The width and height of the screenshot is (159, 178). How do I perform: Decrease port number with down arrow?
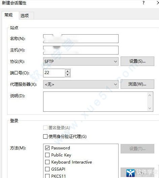point(68,75)
